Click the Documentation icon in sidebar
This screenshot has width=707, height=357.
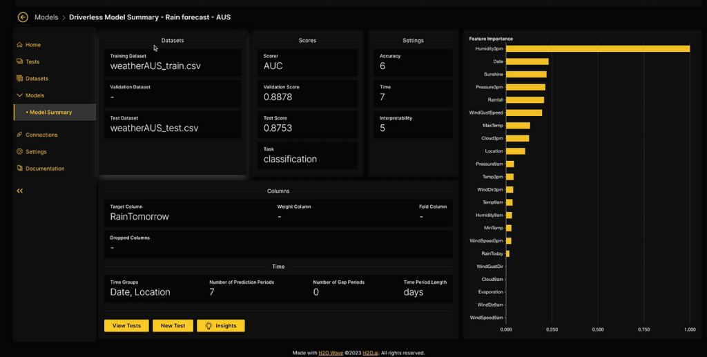click(x=19, y=168)
